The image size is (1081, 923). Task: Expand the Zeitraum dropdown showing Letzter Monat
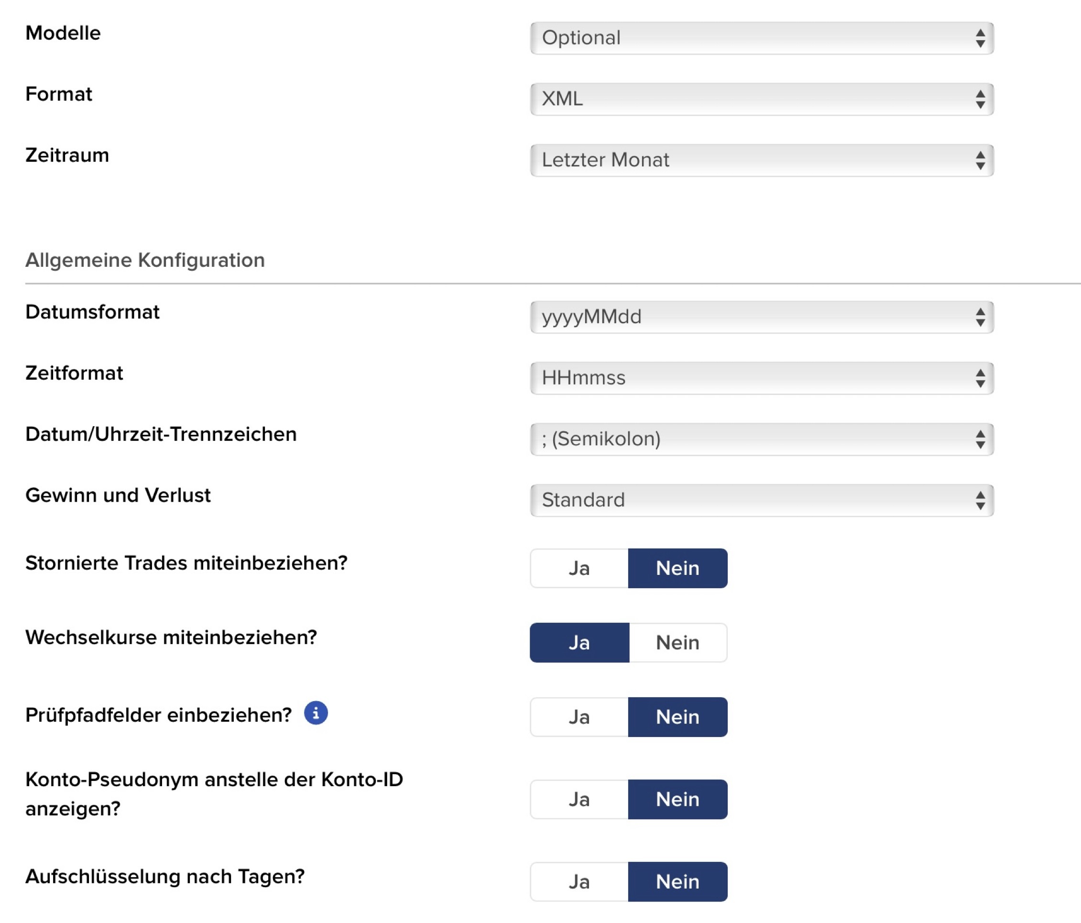coord(761,160)
